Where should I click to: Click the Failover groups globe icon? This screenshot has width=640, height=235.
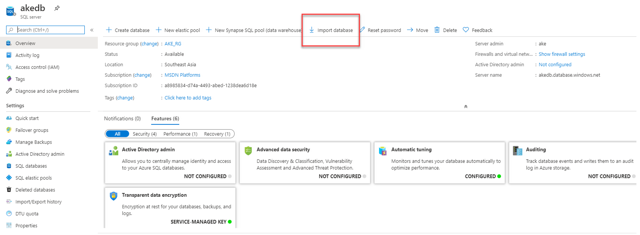[x=9, y=130]
